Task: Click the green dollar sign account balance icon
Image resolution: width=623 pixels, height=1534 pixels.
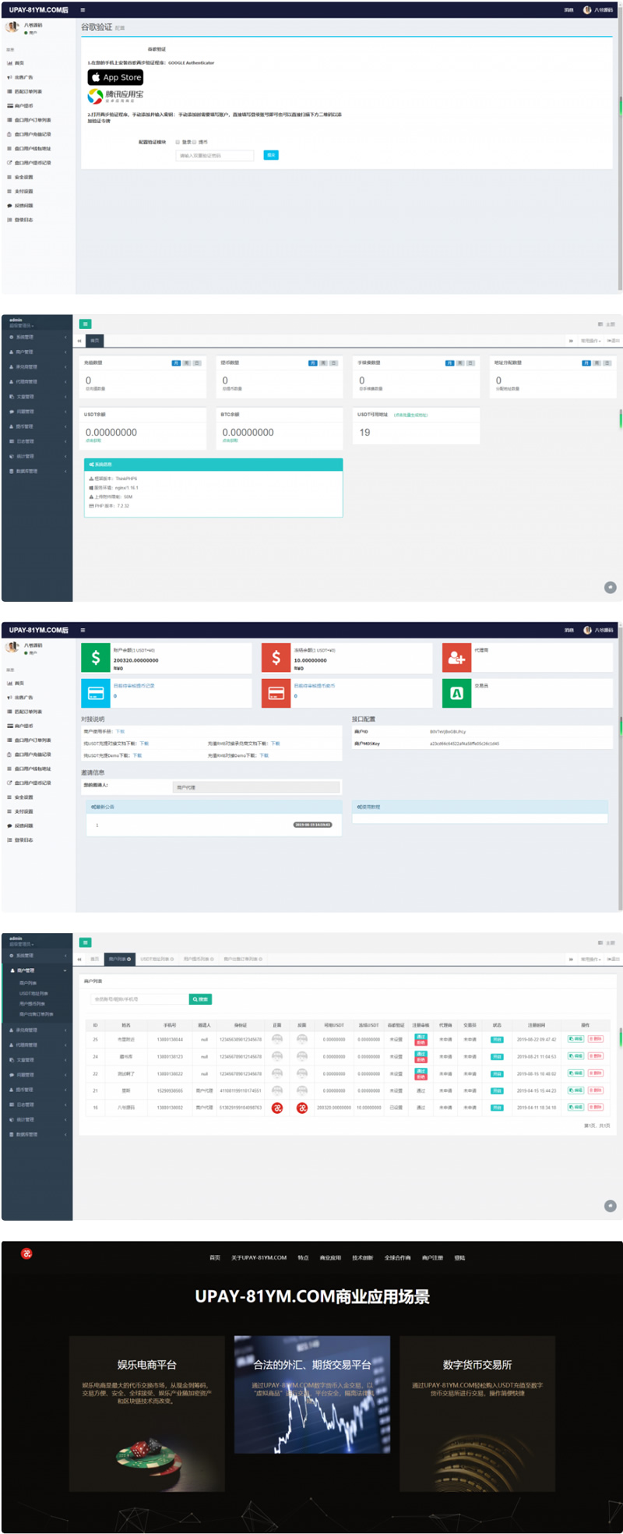Action: pos(96,657)
